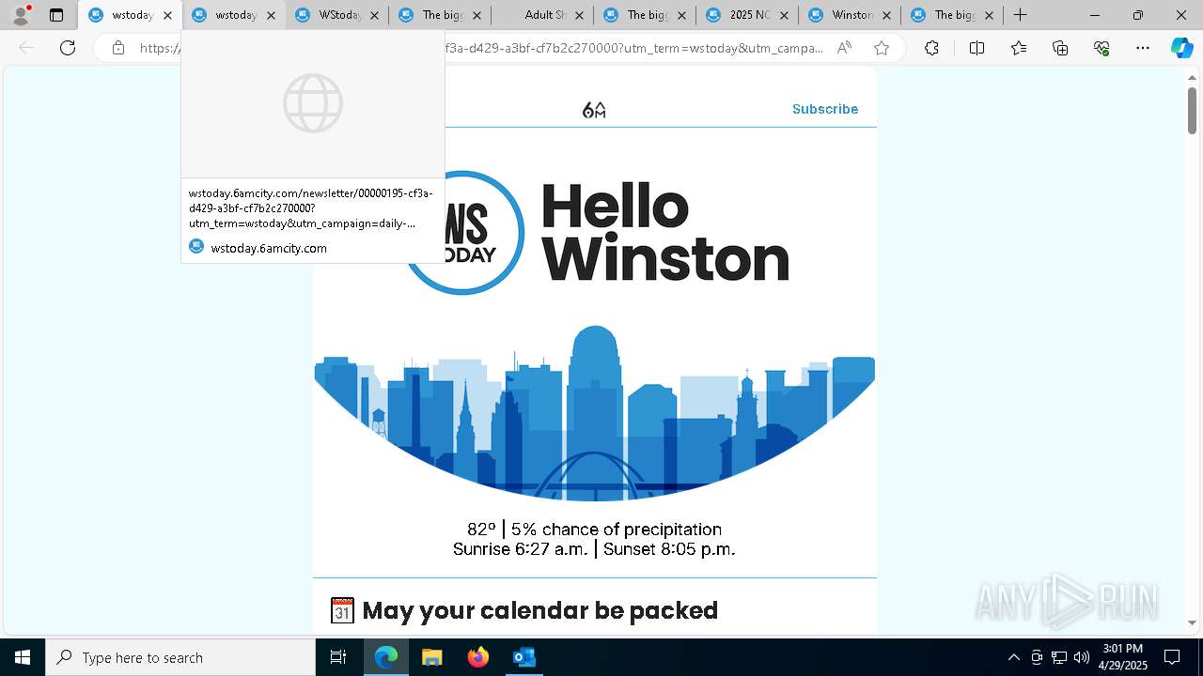The height and width of the screenshot is (676, 1203).
Task: Click the calendar emoji icon
Action: [x=342, y=610]
